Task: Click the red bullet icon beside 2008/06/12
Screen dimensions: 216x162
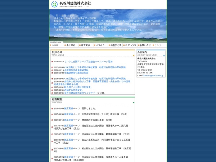Action: [x=52, y=62]
